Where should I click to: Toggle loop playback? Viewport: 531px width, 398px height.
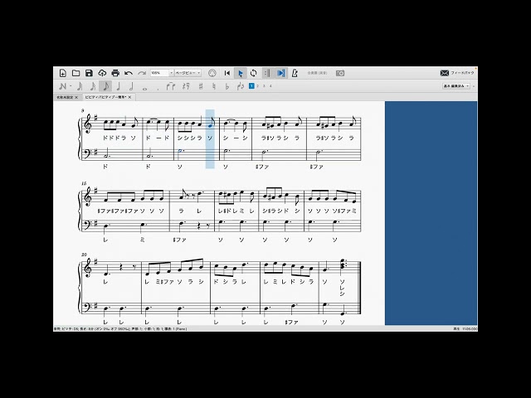(x=253, y=73)
